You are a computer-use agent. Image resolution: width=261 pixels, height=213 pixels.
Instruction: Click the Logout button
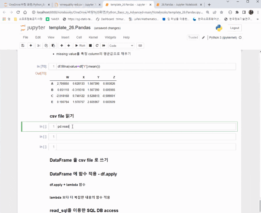point(235,28)
